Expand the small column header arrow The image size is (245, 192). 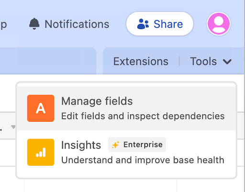tap(13, 127)
